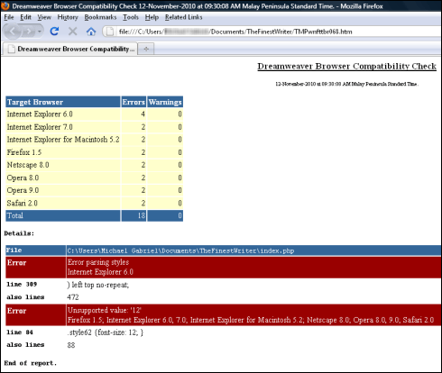This screenshot has height=373, width=442.
Task: Click the Total row label
Action: (x=15, y=215)
